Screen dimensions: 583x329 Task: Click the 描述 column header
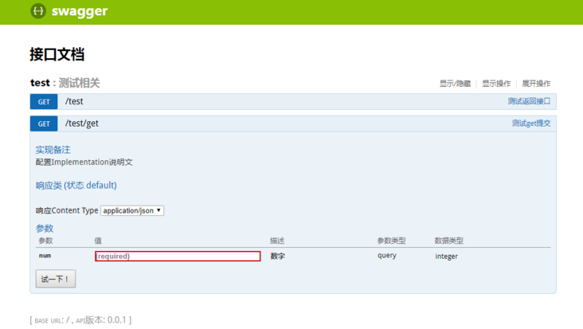[277, 241]
